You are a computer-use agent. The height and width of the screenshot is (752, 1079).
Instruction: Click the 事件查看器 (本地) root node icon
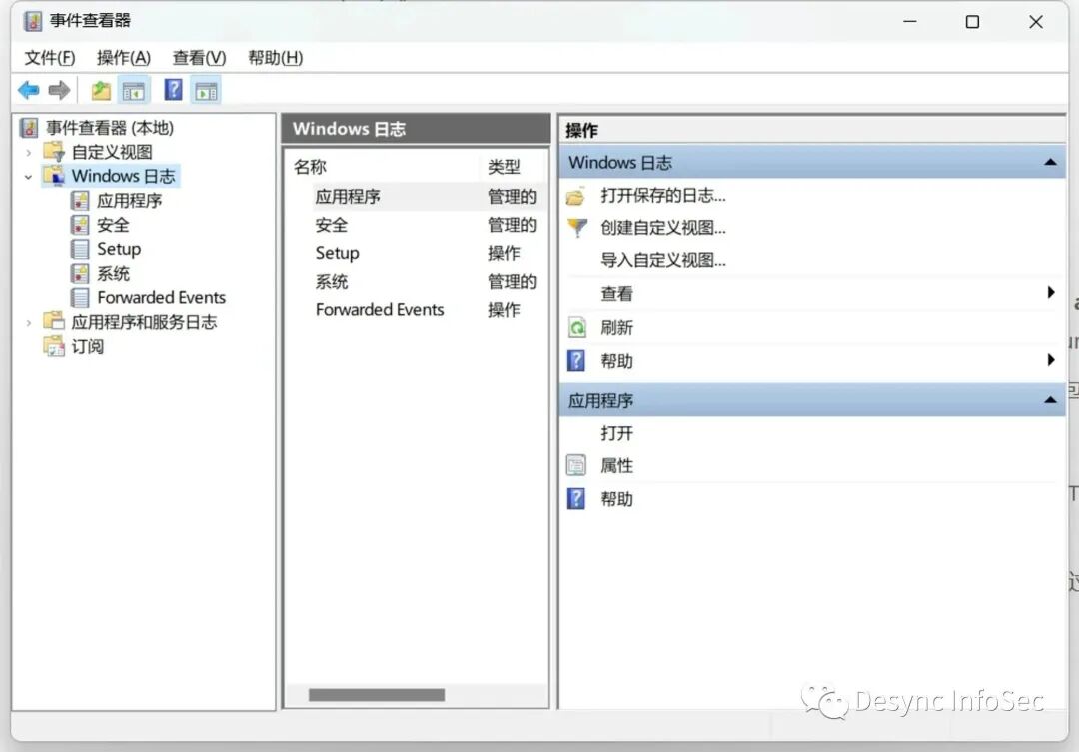(29, 127)
